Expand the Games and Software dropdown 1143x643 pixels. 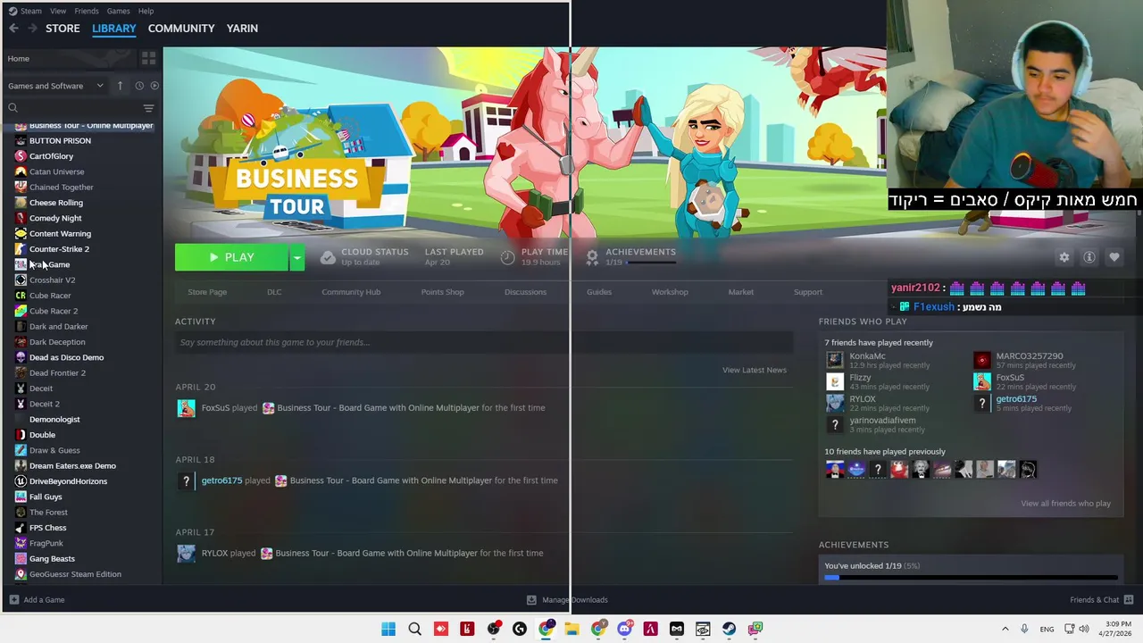(56, 86)
